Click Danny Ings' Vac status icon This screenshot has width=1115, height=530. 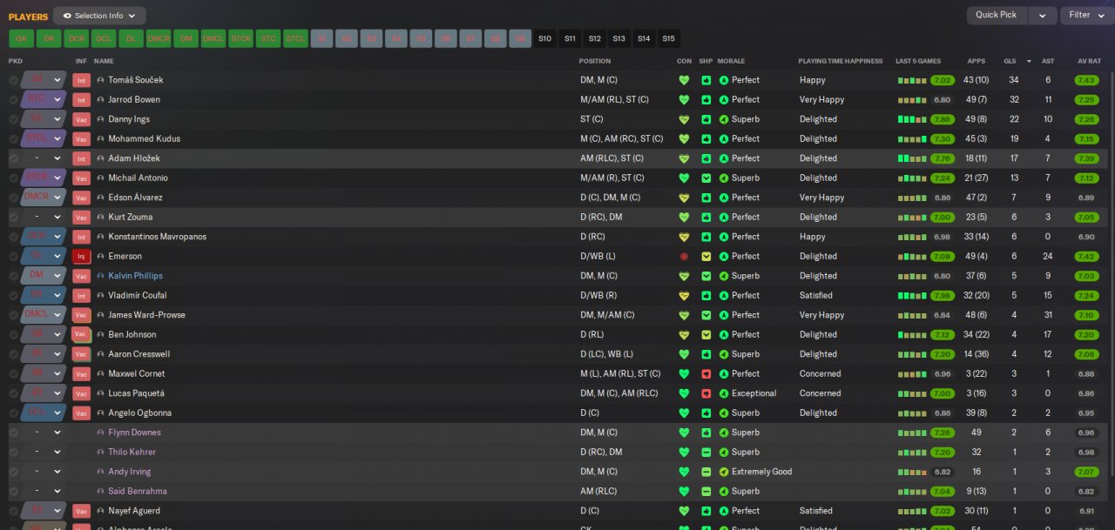82,119
